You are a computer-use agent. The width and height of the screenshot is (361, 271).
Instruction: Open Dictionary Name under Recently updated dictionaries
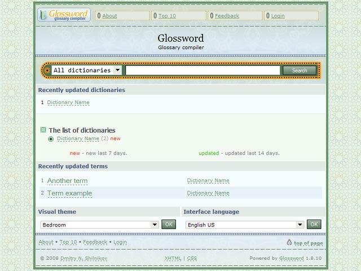point(68,102)
